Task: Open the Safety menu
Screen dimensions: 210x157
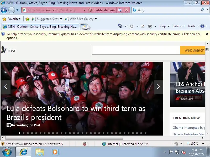Action: (178, 26)
